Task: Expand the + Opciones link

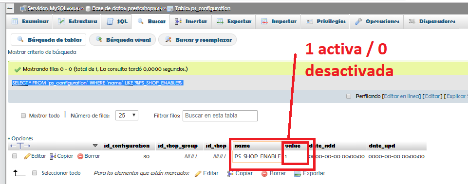Action: pos(20,138)
